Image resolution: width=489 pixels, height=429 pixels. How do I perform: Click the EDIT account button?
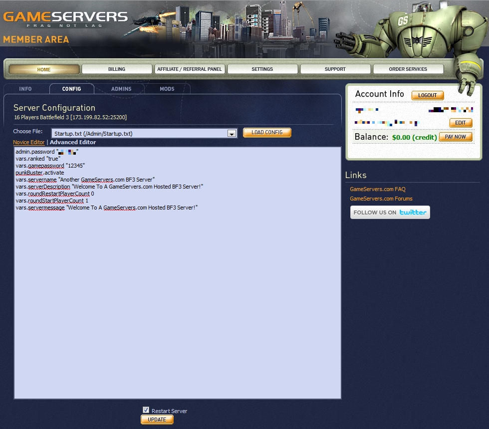pyautogui.click(x=460, y=123)
